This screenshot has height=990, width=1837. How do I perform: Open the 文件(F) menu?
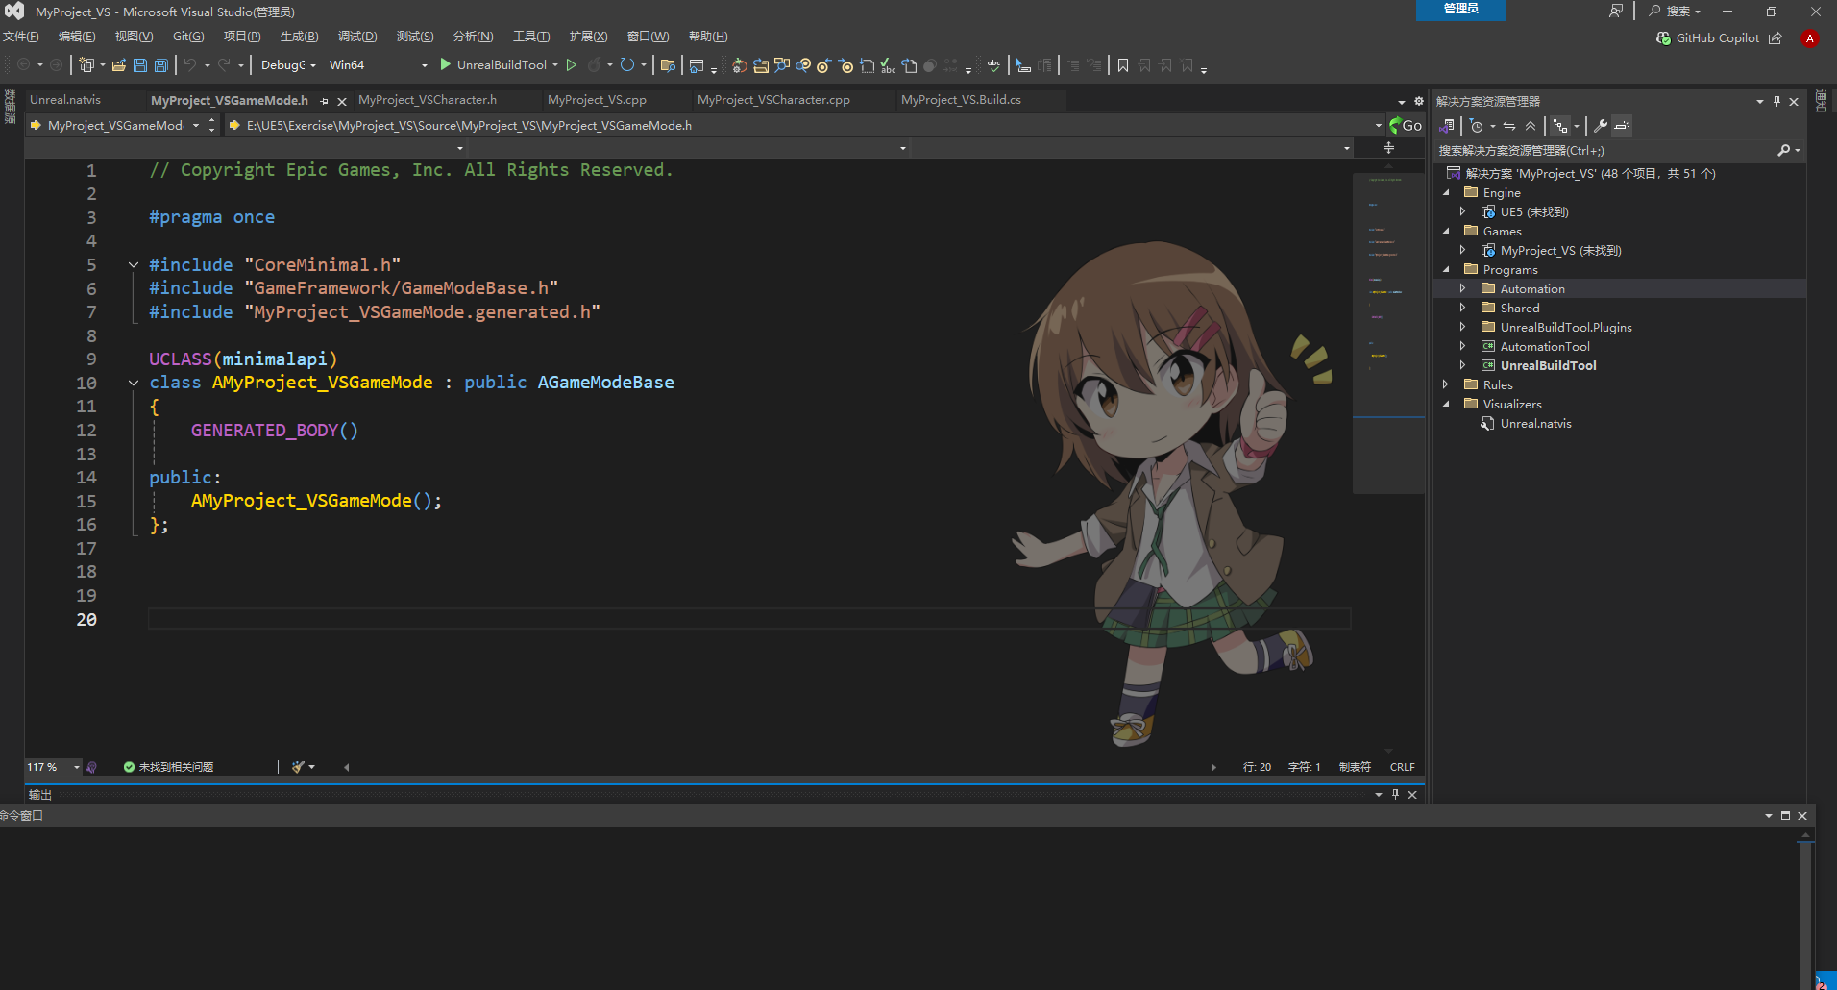(x=20, y=37)
